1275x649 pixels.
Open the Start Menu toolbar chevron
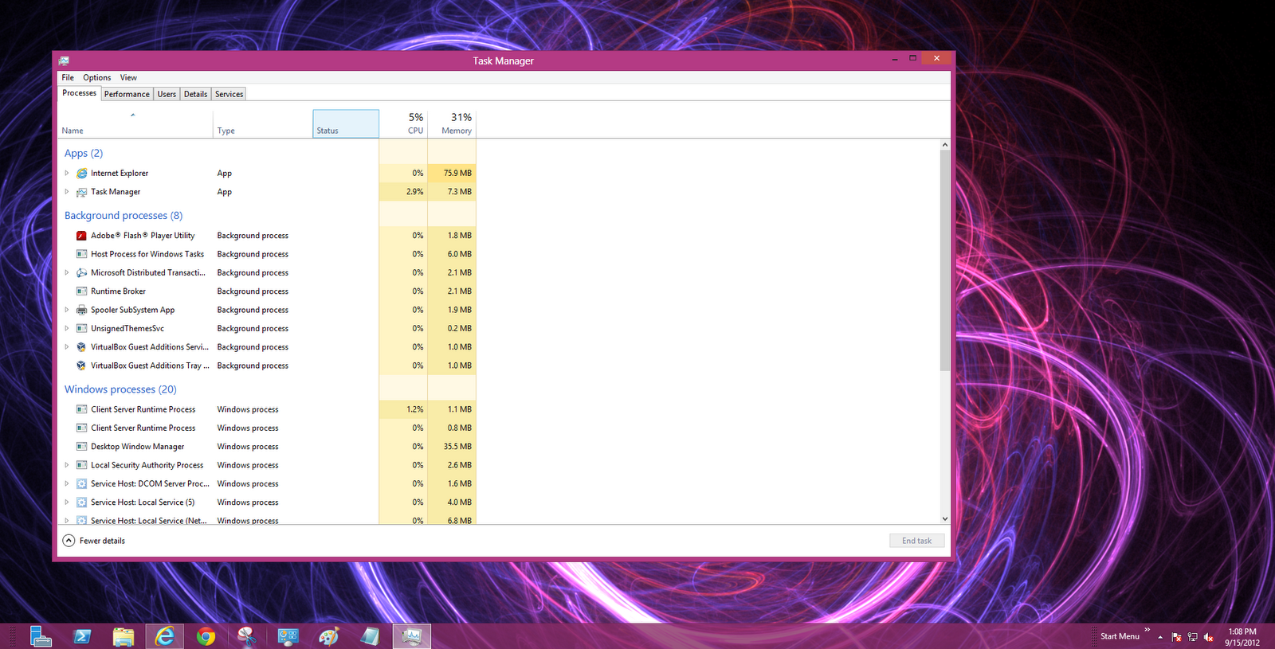1147,630
